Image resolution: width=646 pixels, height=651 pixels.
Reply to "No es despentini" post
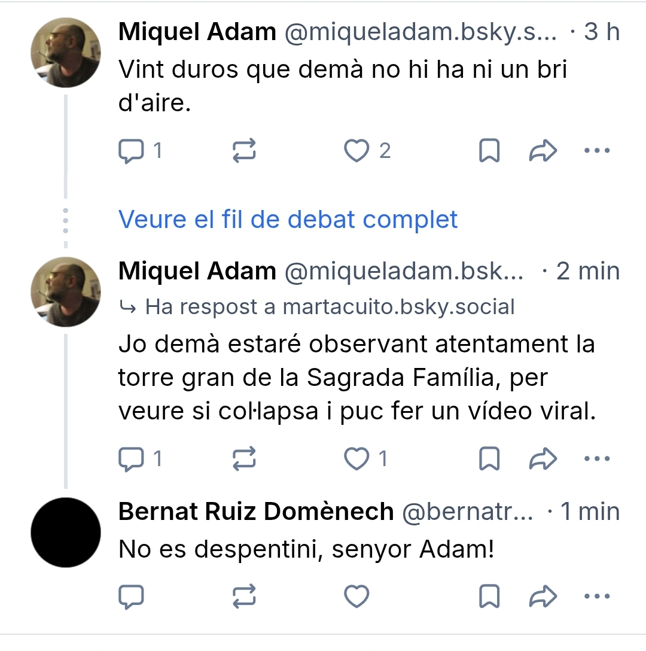(x=132, y=597)
